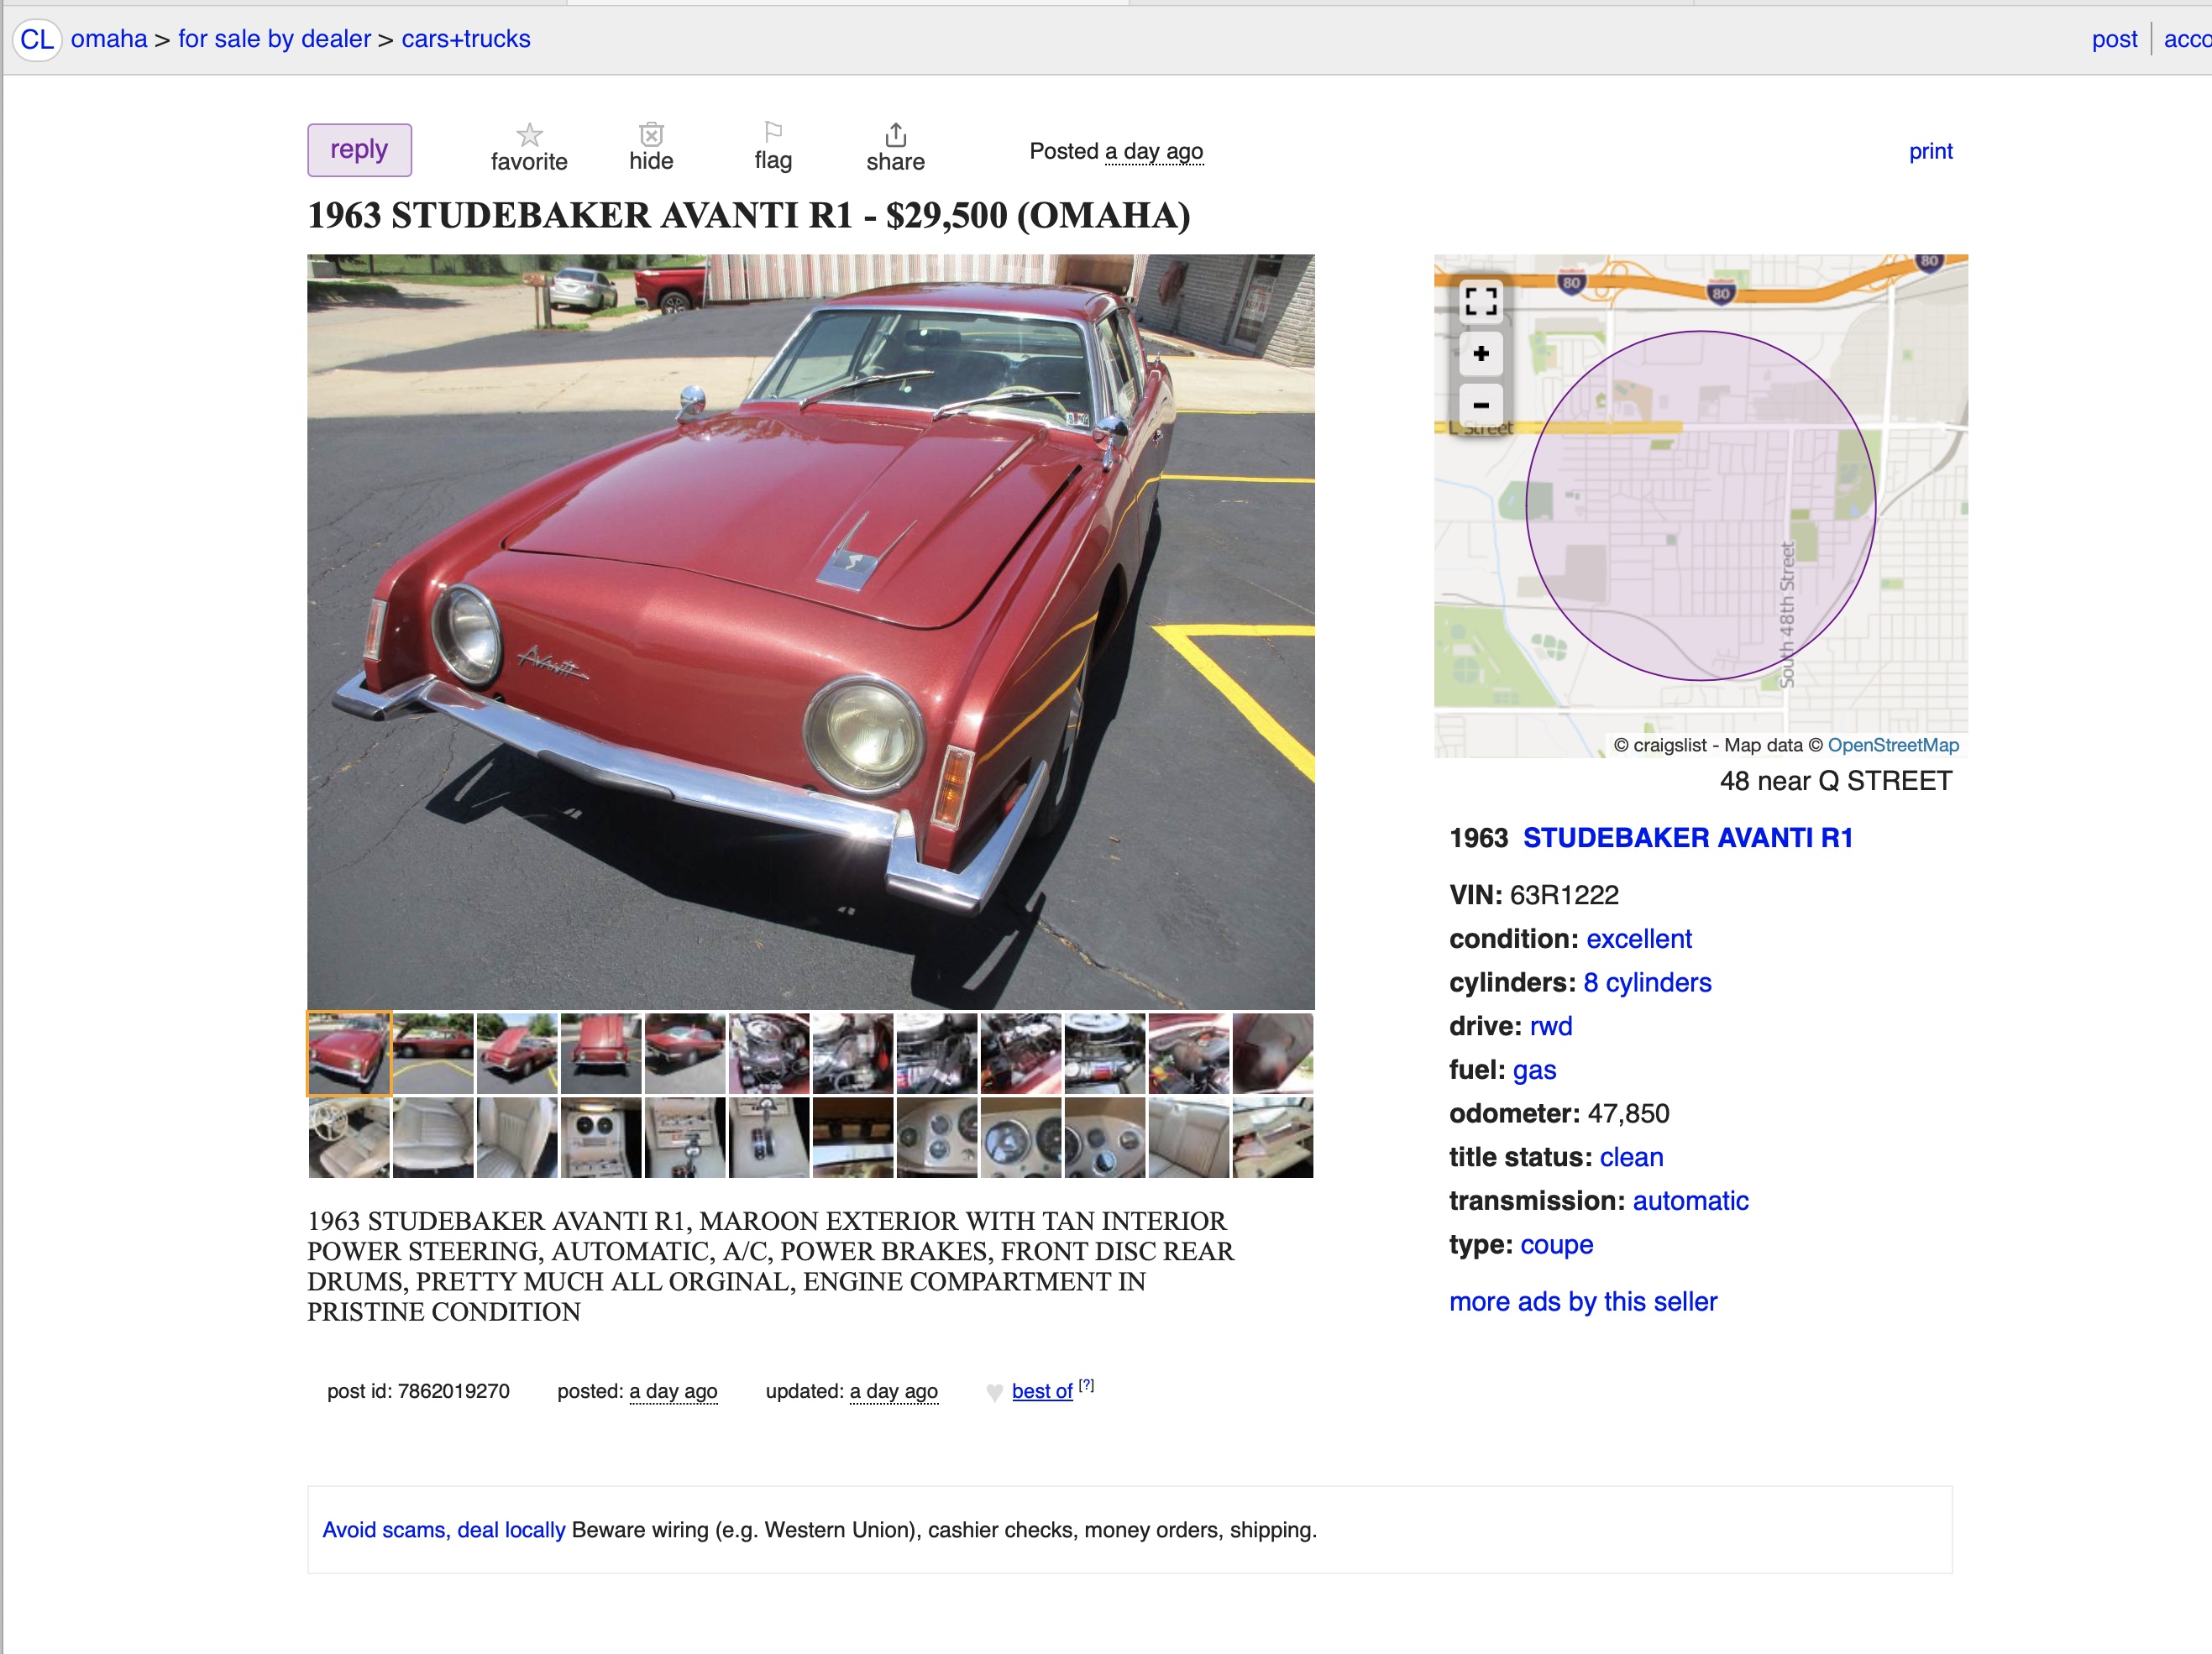Screen dimensions: 2212x1654
Task: Click the flag icon
Action: tap(773, 132)
